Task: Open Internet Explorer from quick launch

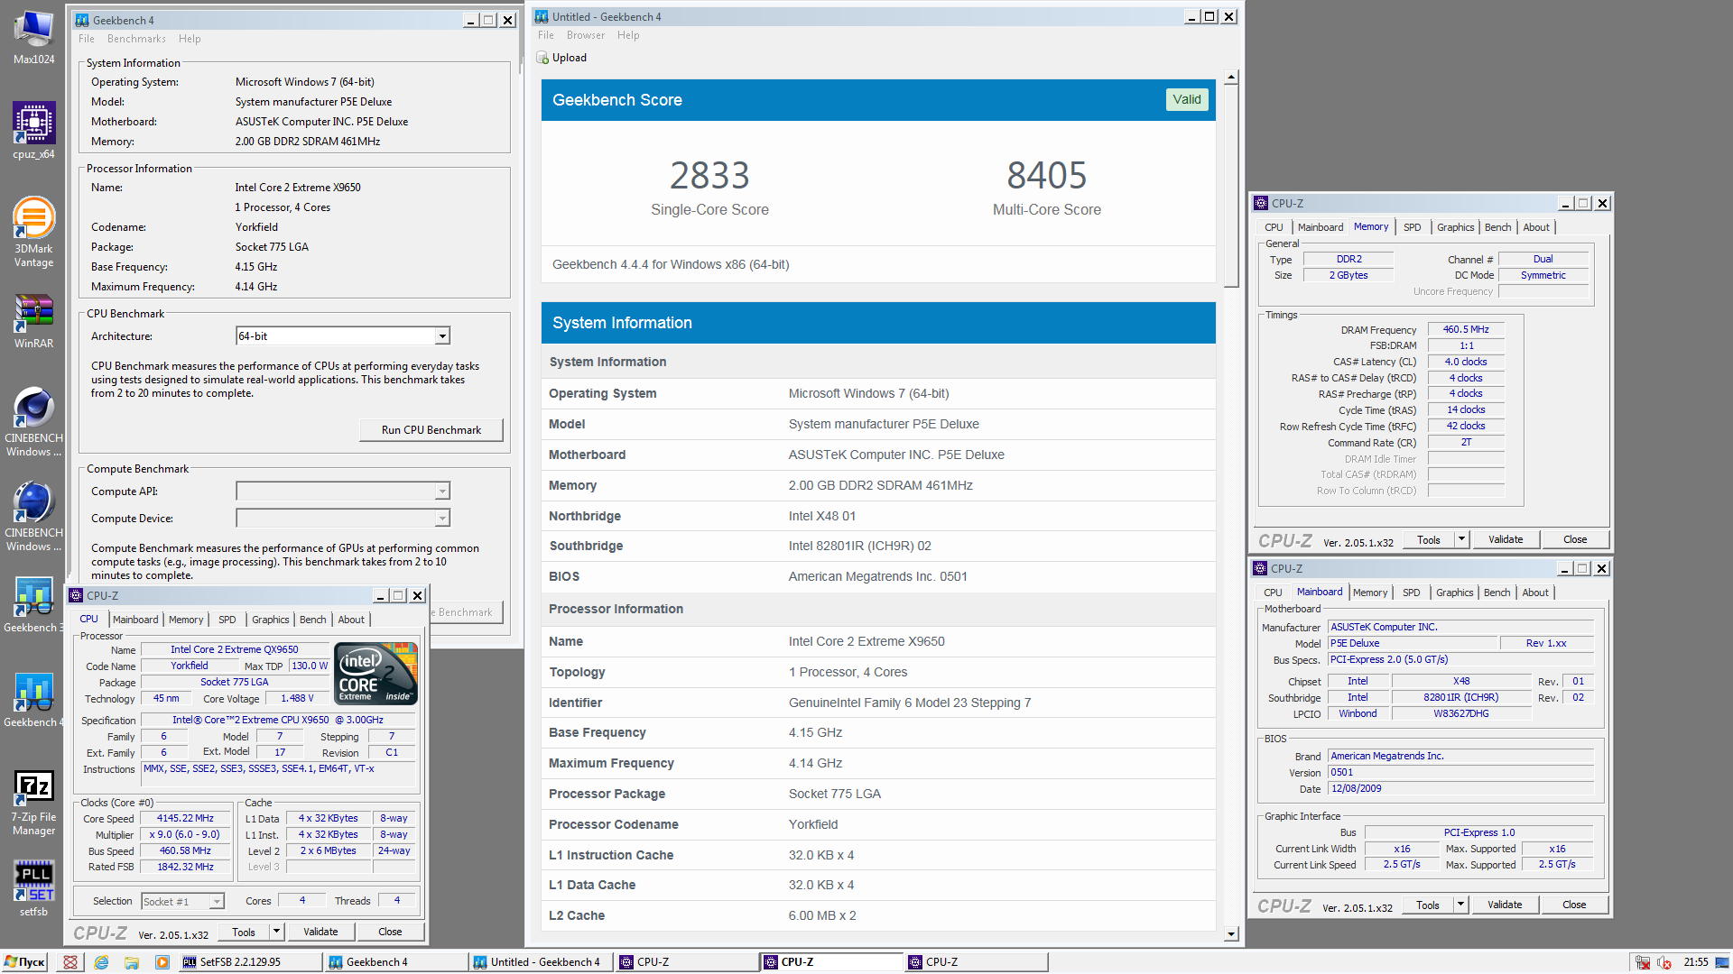Action: tap(101, 962)
